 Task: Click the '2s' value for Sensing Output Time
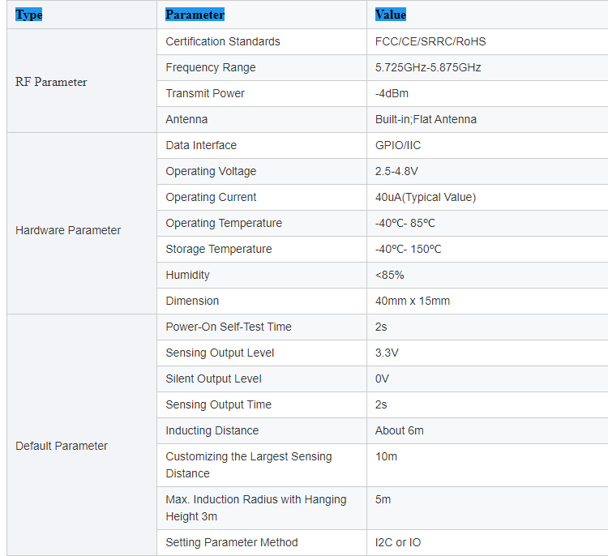[x=381, y=404]
